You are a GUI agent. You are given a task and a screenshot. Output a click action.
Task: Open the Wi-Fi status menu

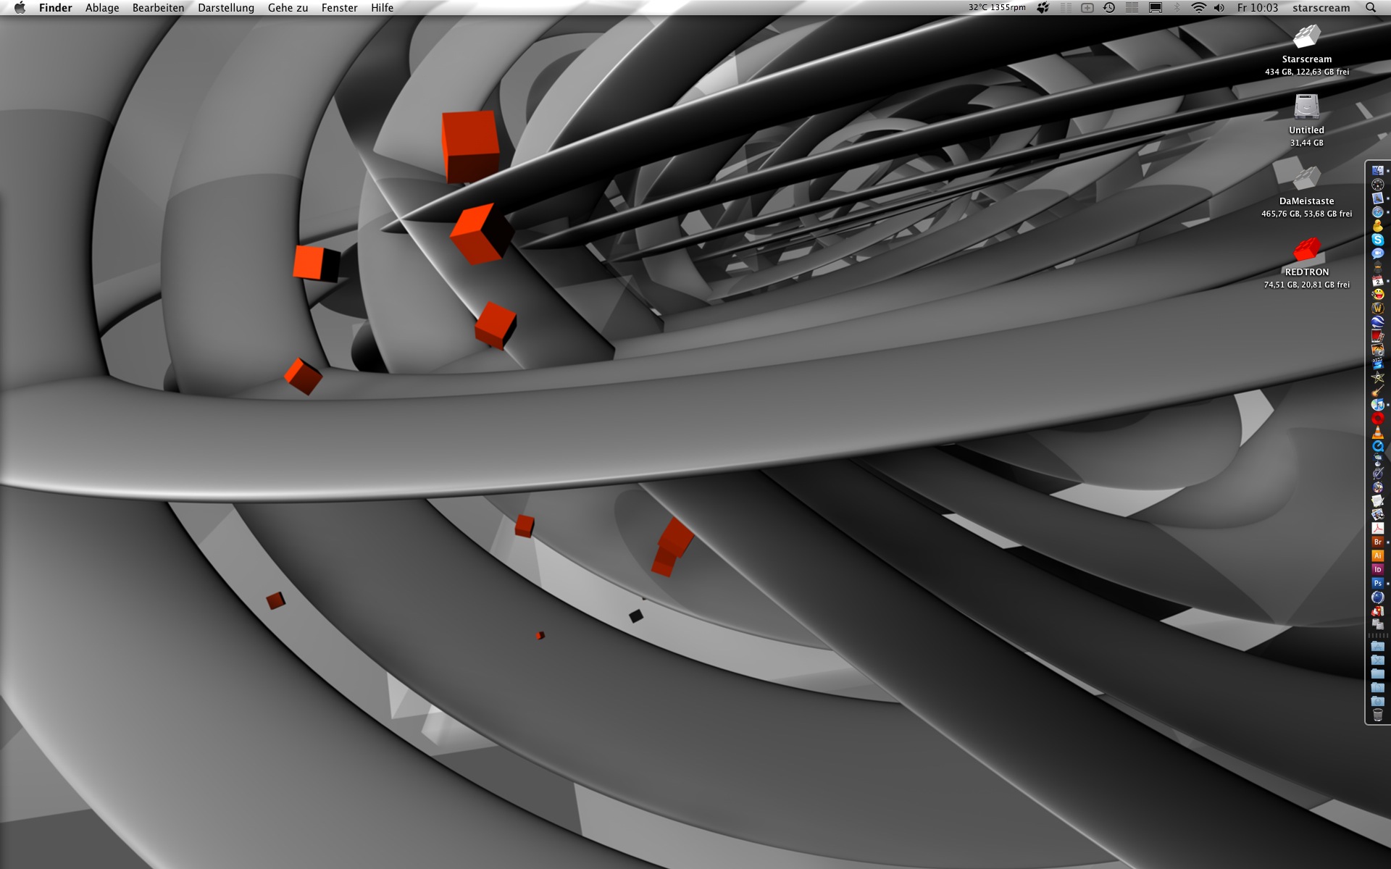pyautogui.click(x=1198, y=8)
